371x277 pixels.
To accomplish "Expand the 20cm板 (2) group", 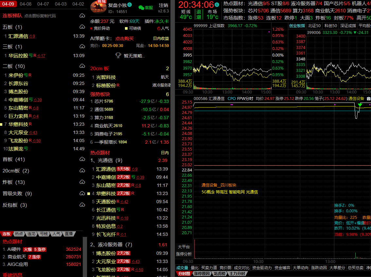I will pyautogui.click(x=16, y=171).
